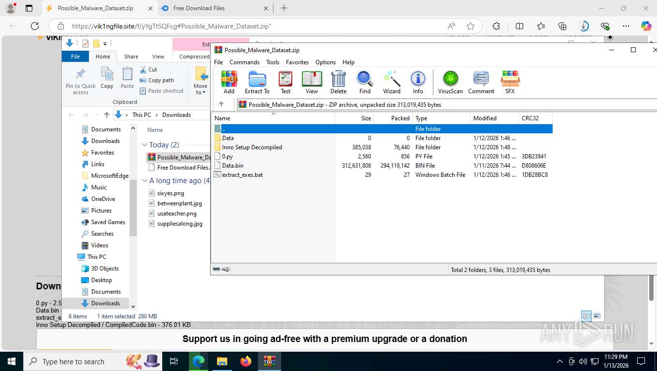Click Pin to Quick access in Explorer

81,81
